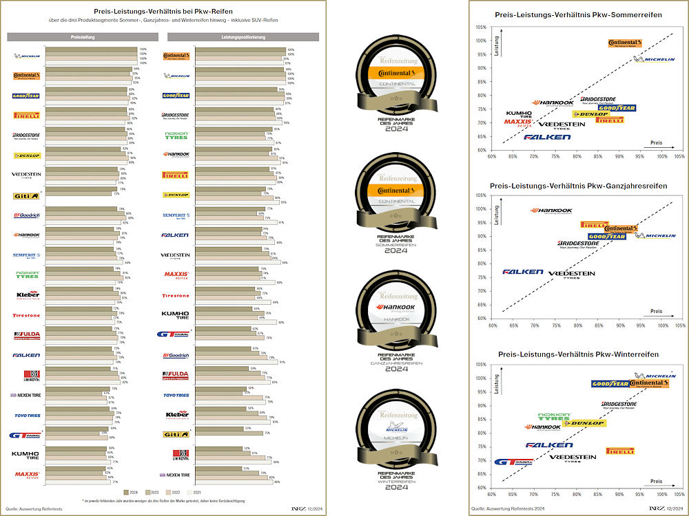Viewport: 689px width, 516px height.
Task: Click the Leistungspositionierung column header
Action: click(x=243, y=37)
